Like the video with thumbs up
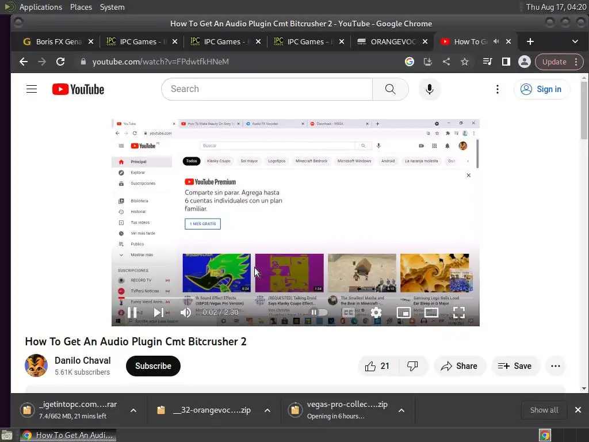 point(377,366)
